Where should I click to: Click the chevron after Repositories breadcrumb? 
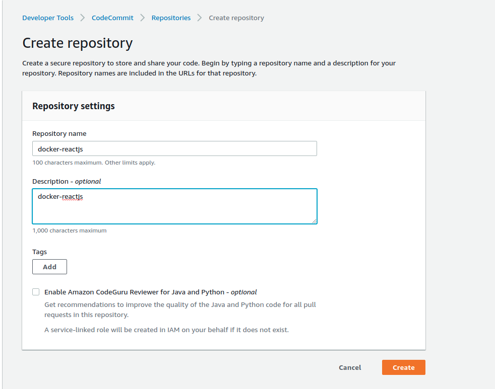(x=200, y=18)
